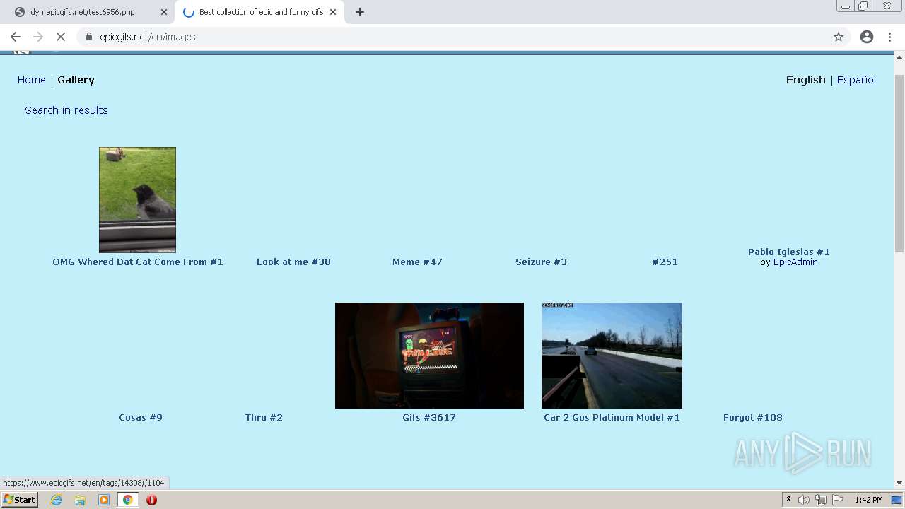Open the Action Center flag icon

click(x=838, y=500)
